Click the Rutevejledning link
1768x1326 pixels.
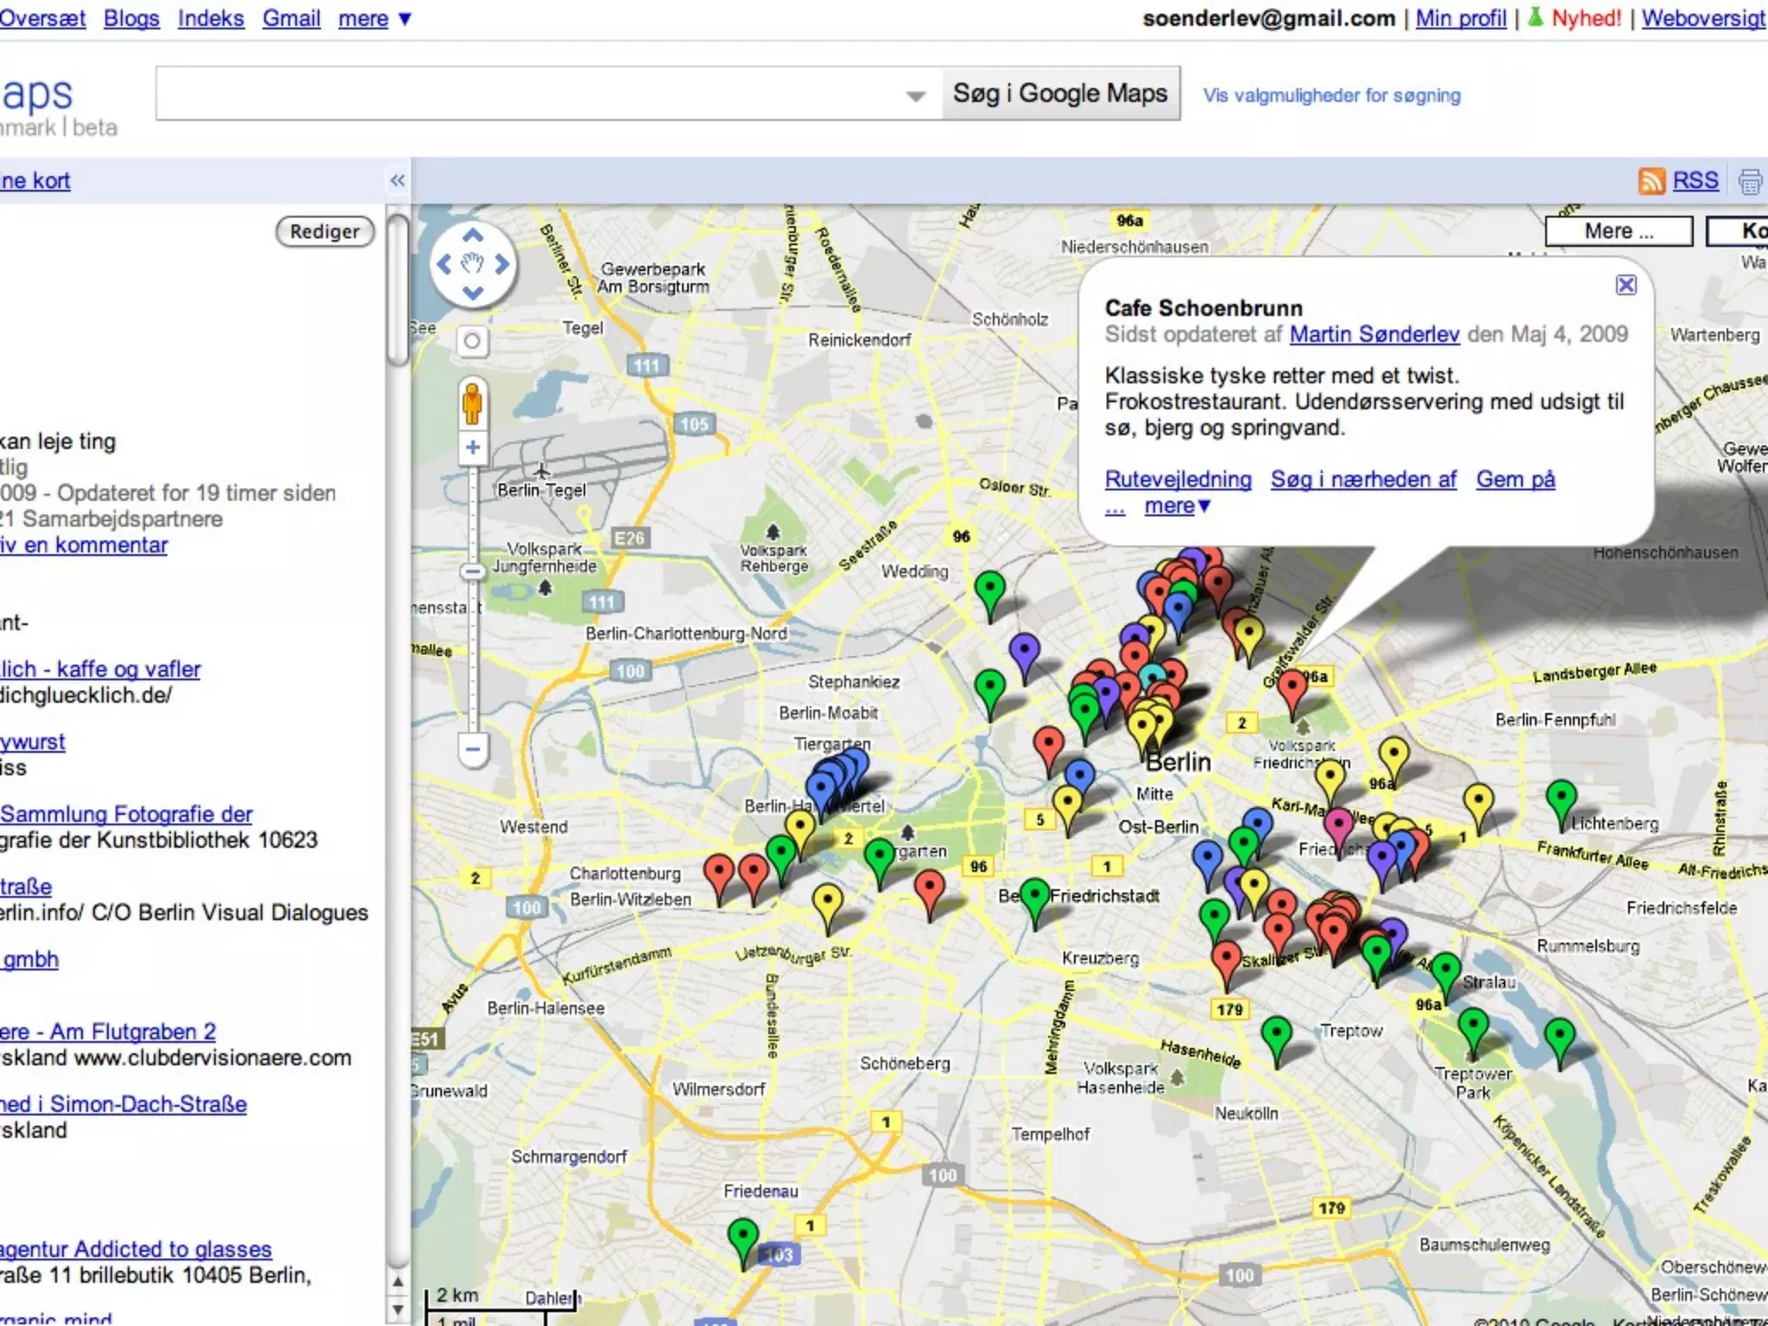(x=1178, y=479)
